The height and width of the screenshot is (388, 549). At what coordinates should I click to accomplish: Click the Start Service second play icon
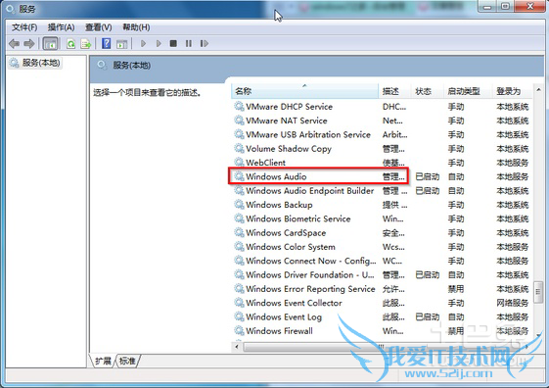tap(159, 43)
